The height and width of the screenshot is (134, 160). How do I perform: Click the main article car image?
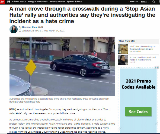coord(62,66)
